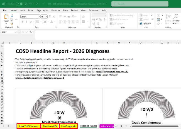Select the BlvwCOSDKeyItems sheet tab

pos(28,126)
